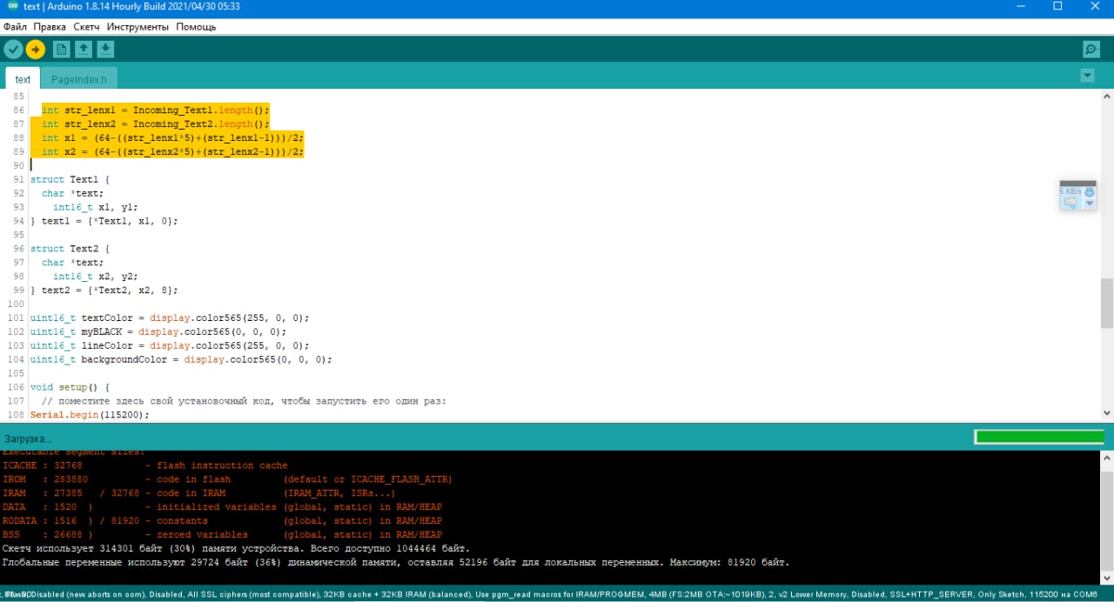Click the 'uint16_t backgroundColor' code line

(181, 360)
